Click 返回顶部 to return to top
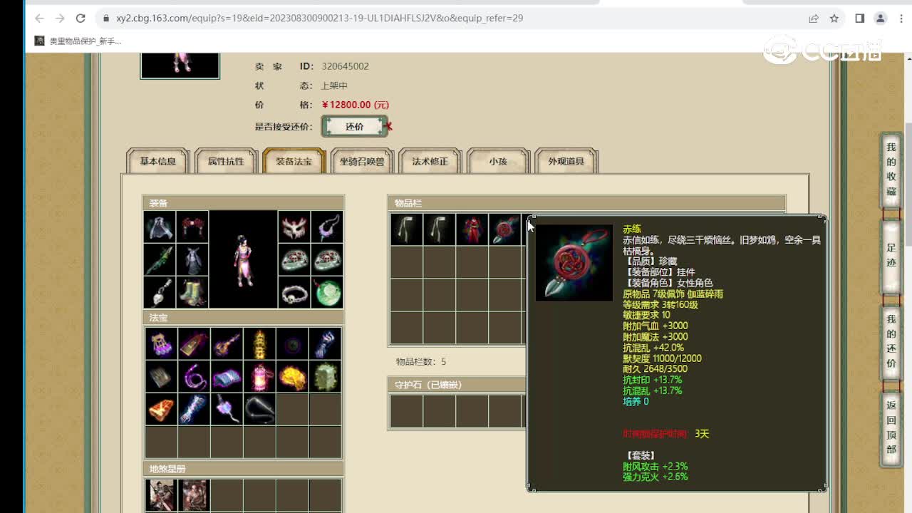 pyautogui.click(x=891, y=427)
